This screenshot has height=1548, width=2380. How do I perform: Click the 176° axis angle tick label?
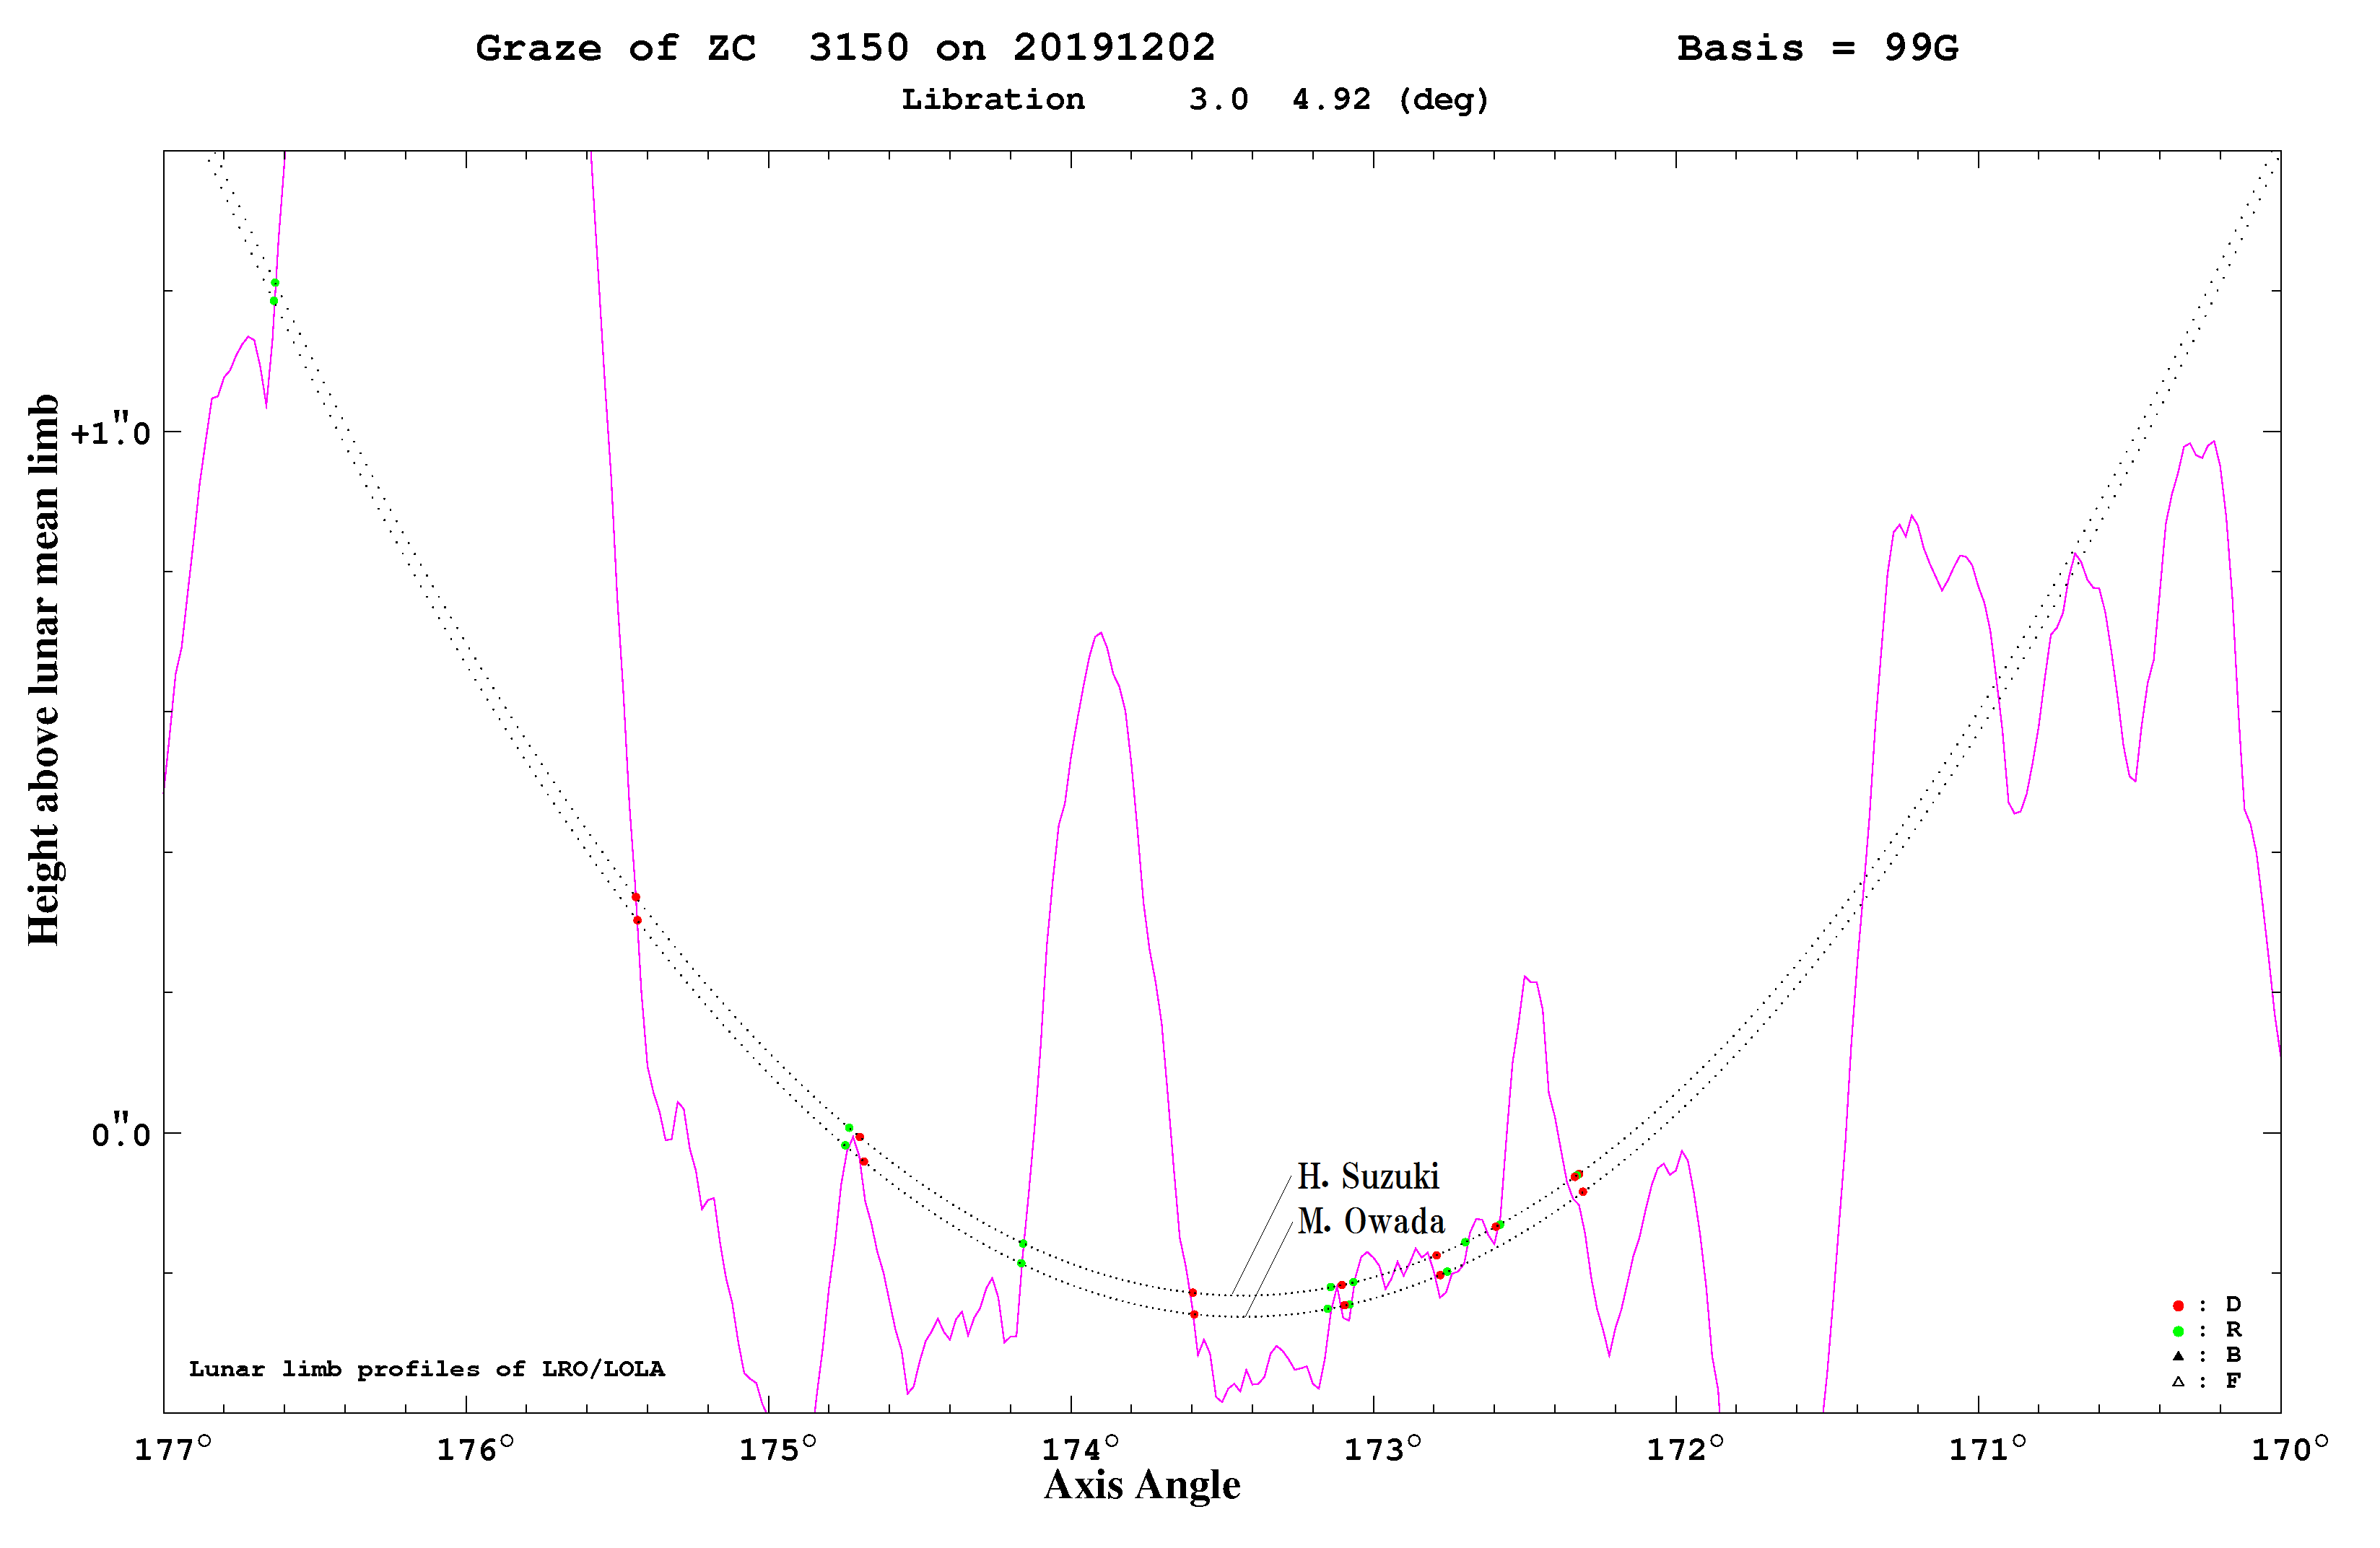(475, 1448)
